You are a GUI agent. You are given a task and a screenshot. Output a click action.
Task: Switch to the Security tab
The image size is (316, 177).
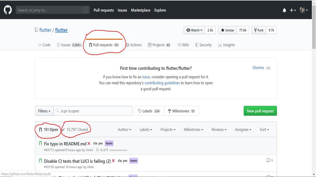[x=203, y=45]
